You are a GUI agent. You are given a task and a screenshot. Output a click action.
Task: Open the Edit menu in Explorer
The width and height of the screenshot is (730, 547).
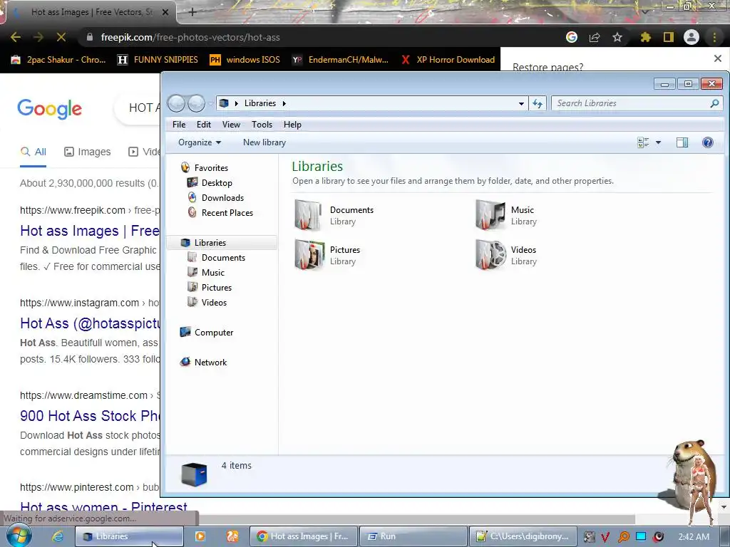[203, 124]
